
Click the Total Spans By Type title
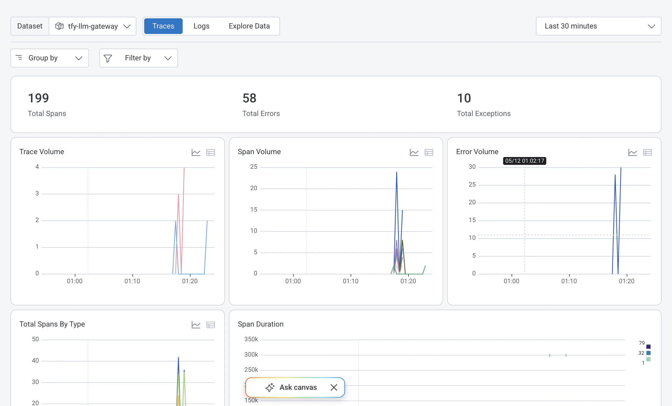coord(52,324)
